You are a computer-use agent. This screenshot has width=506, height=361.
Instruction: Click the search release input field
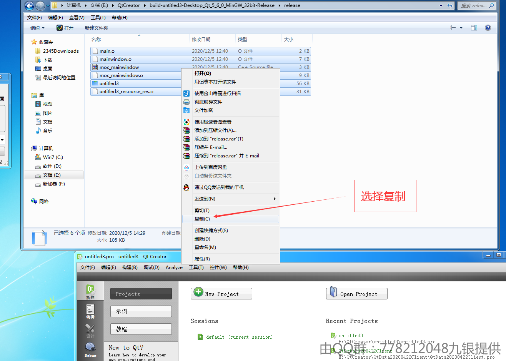pos(476,5)
